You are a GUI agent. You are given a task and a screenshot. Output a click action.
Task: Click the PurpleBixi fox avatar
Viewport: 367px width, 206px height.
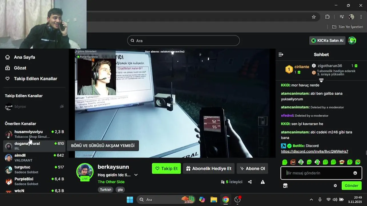[x=9, y=181]
